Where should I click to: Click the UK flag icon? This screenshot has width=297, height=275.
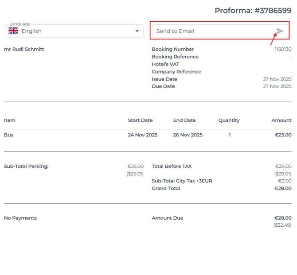coord(13,31)
